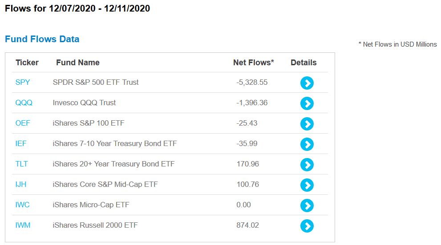Select the IWC ticker link
The width and height of the screenshot is (441, 245).
coord(22,205)
